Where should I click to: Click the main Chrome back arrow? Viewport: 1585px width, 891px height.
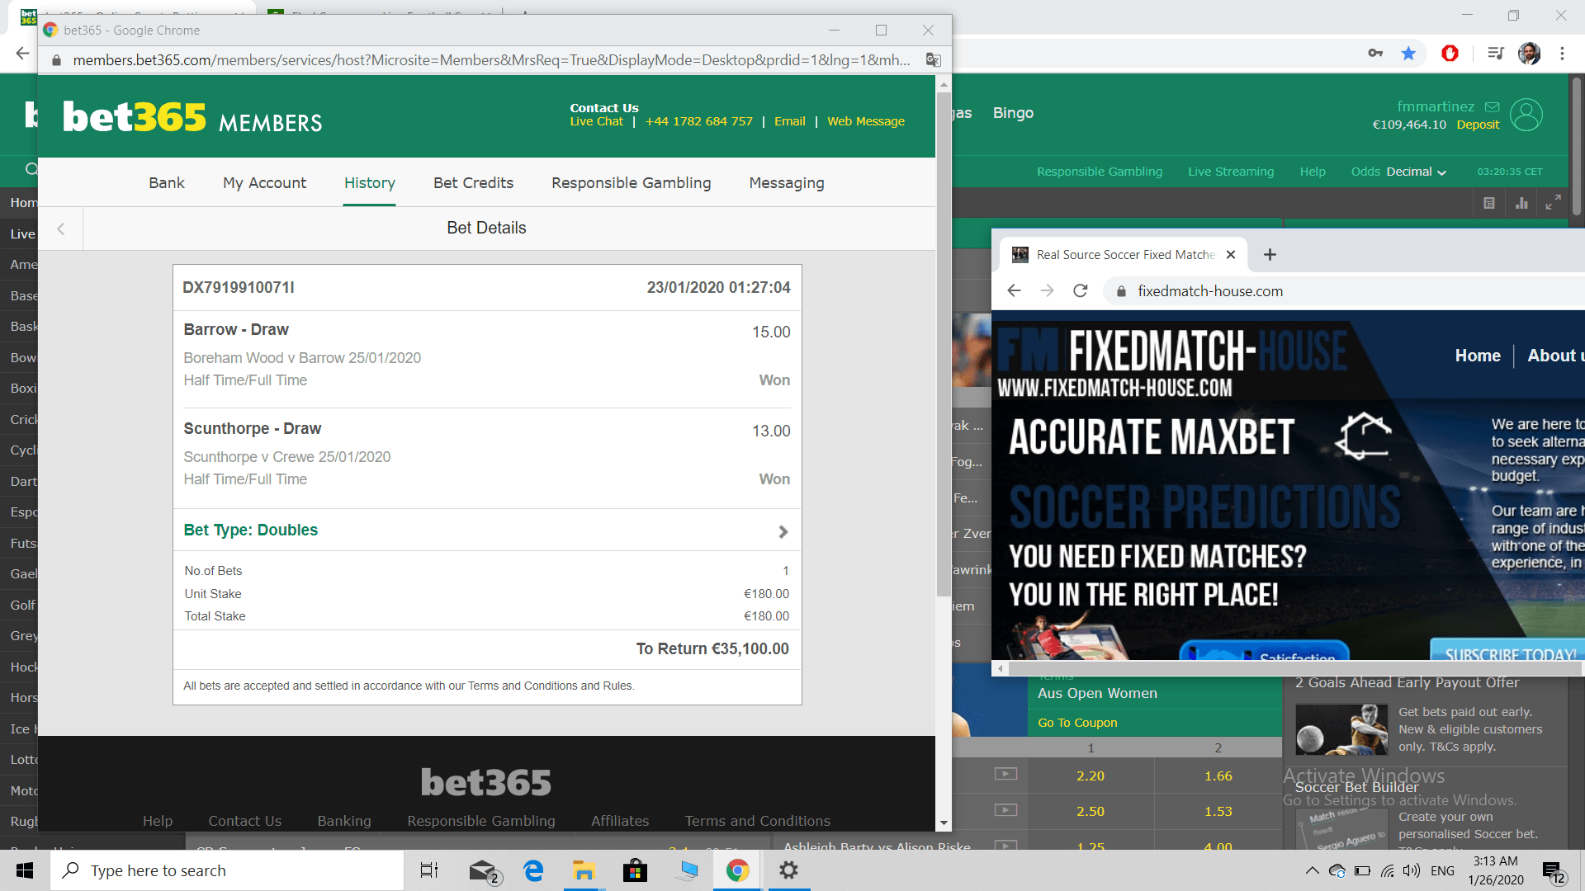[22, 53]
